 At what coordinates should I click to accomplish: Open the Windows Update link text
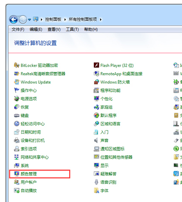point(36,82)
